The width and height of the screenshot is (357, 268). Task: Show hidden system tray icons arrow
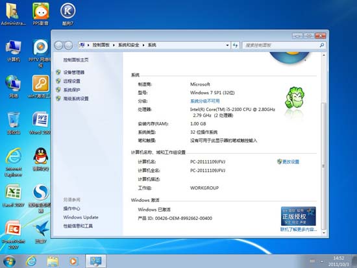tap(322, 262)
